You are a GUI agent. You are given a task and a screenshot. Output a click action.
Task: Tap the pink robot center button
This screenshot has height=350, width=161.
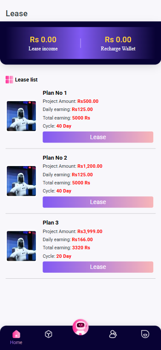tap(80, 327)
